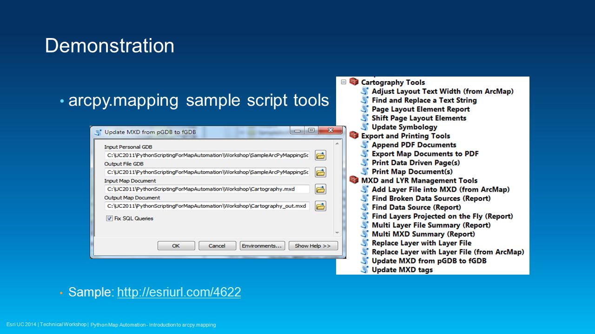
Task: Click the Input Map Document path field
Action: (207, 189)
